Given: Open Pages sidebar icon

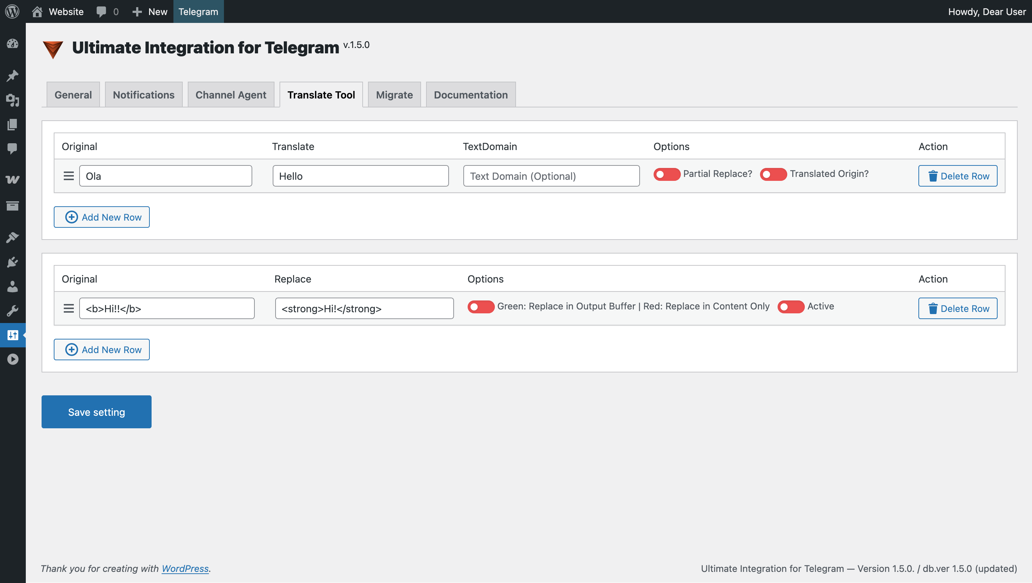Looking at the screenshot, I should [x=13, y=125].
